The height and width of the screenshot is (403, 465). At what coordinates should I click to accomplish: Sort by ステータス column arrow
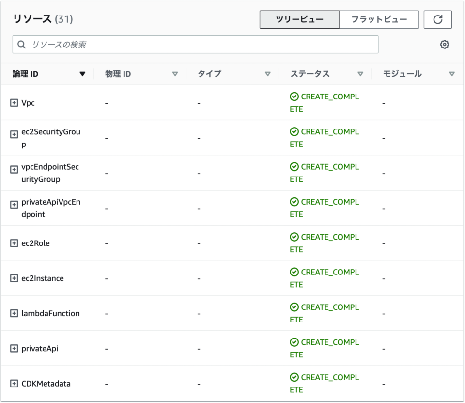[x=360, y=74]
